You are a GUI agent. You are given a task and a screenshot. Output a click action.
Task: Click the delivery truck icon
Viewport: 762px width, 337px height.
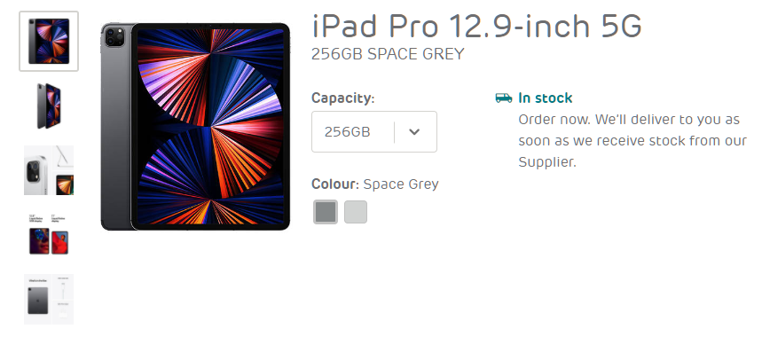point(504,98)
